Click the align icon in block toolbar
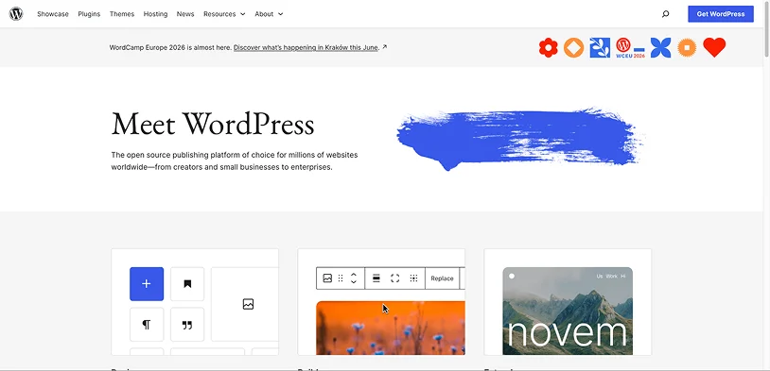The height and width of the screenshot is (371, 770). pos(376,278)
